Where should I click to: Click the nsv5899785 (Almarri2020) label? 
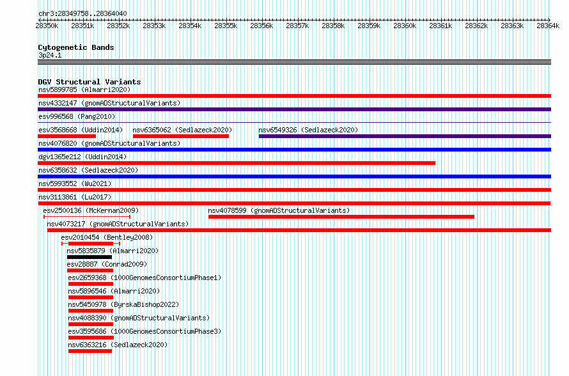84,90
